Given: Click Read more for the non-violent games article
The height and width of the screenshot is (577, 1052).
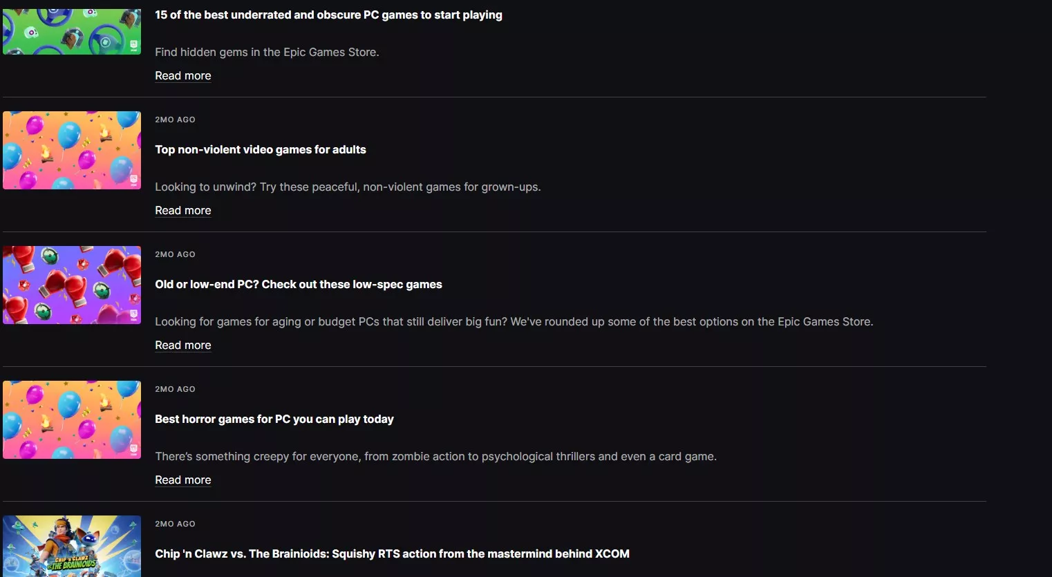Looking at the screenshot, I should point(183,211).
